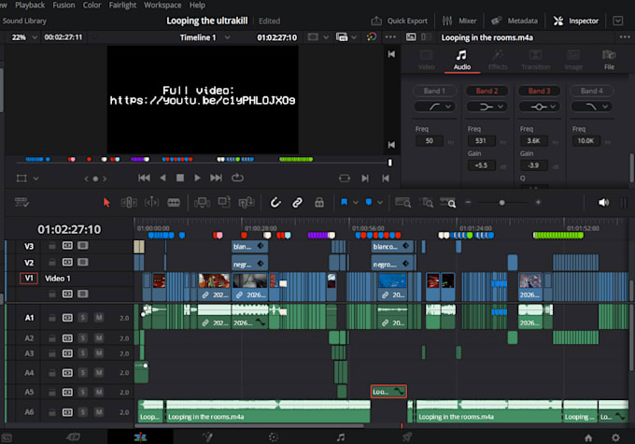Click the Quick Export button

[400, 21]
